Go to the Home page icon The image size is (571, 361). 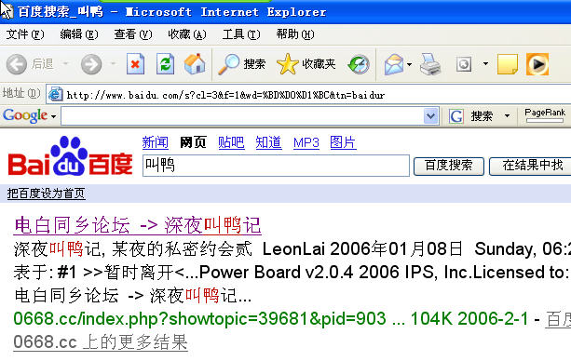click(195, 64)
